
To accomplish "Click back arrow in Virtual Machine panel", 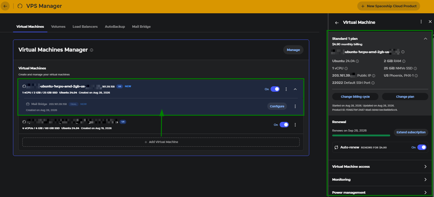I will coord(337,23).
